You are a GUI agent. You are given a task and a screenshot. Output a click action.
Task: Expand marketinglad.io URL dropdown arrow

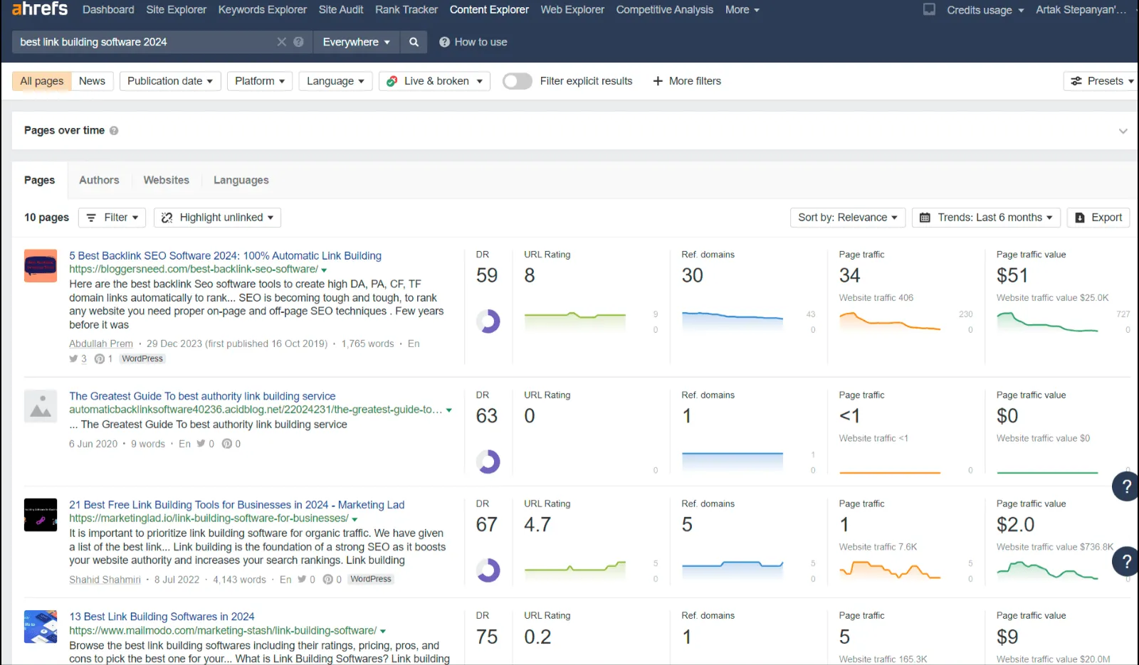click(x=355, y=519)
